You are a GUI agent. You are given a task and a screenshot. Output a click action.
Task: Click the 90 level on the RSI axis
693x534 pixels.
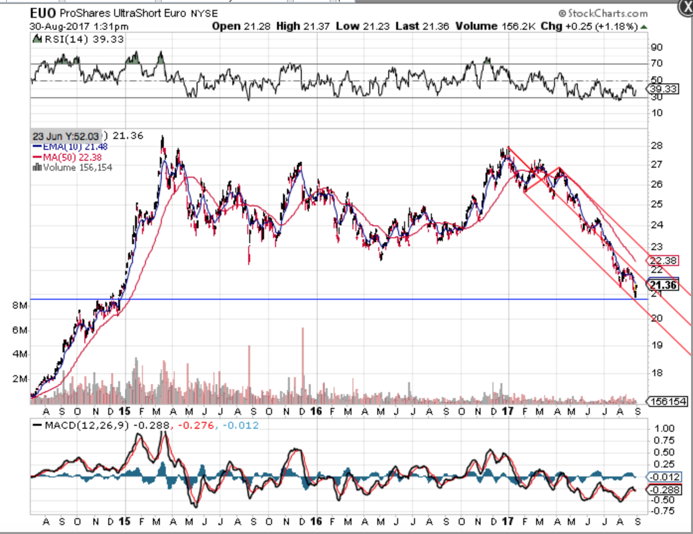657,47
